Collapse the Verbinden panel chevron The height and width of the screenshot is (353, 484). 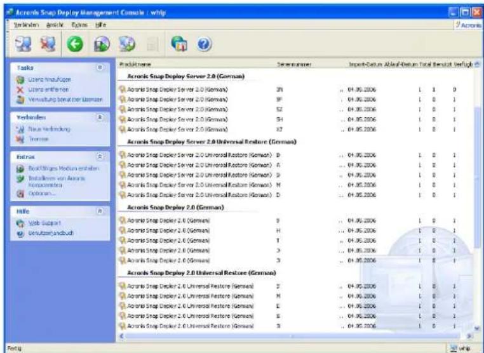point(100,117)
